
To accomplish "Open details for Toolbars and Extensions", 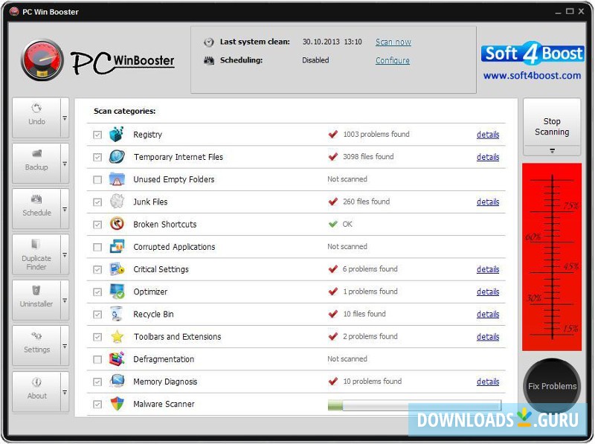I will tap(488, 337).
